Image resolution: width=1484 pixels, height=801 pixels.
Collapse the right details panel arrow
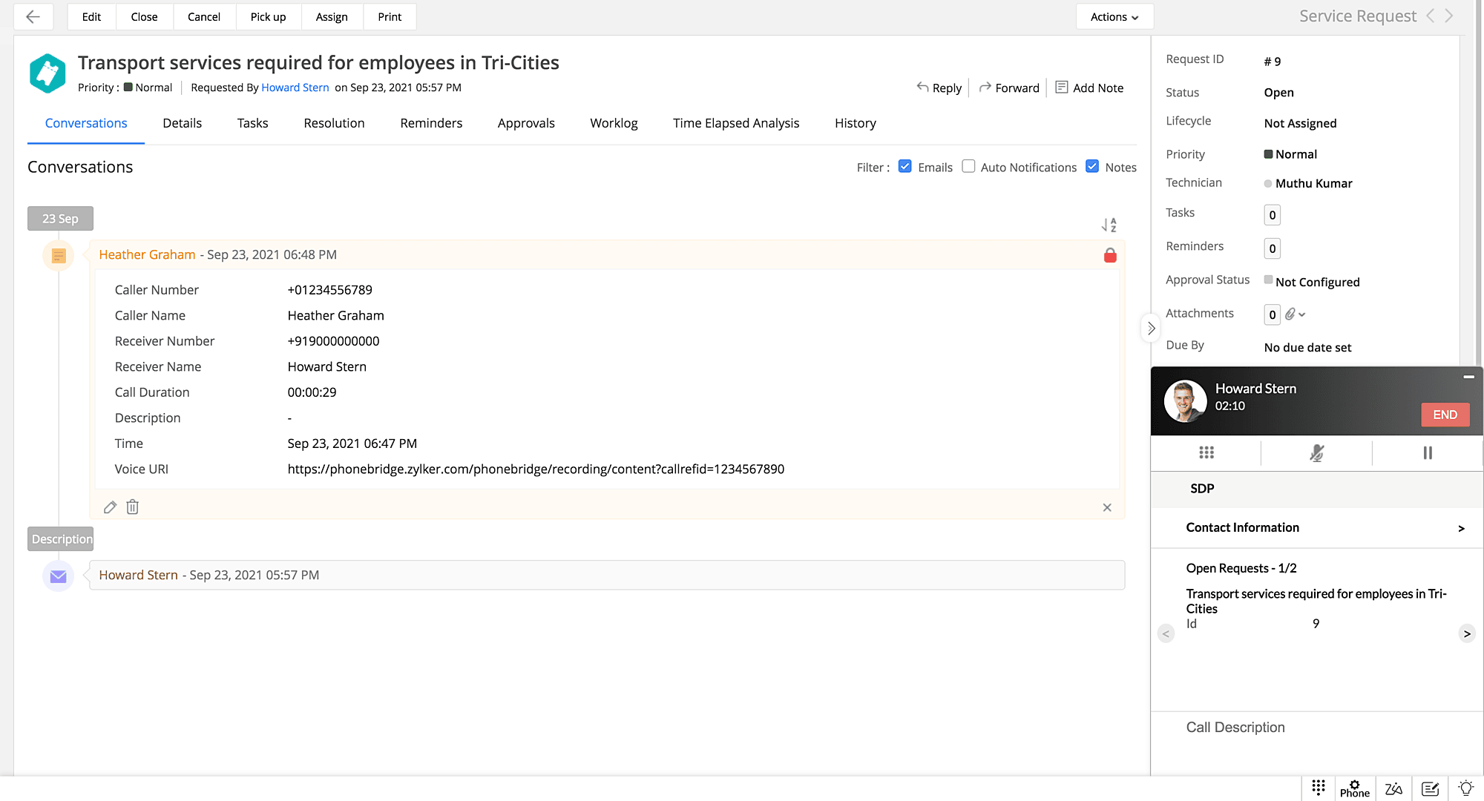[x=1151, y=328]
